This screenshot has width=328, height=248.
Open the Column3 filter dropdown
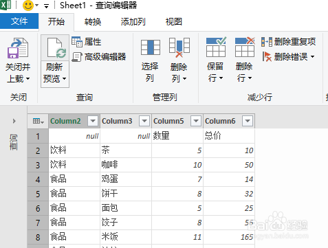pyautogui.click(x=144, y=121)
